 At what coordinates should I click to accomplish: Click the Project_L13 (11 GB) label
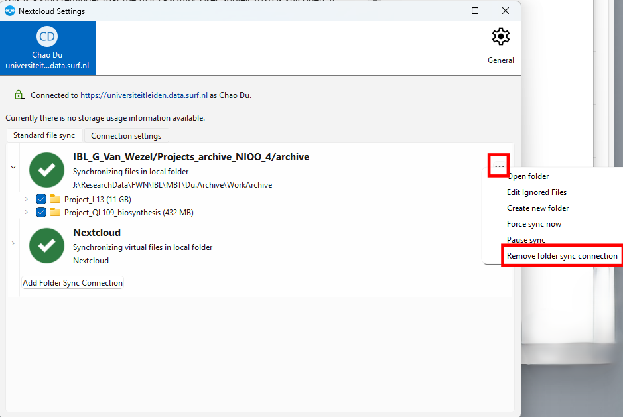pyautogui.click(x=98, y=200)
